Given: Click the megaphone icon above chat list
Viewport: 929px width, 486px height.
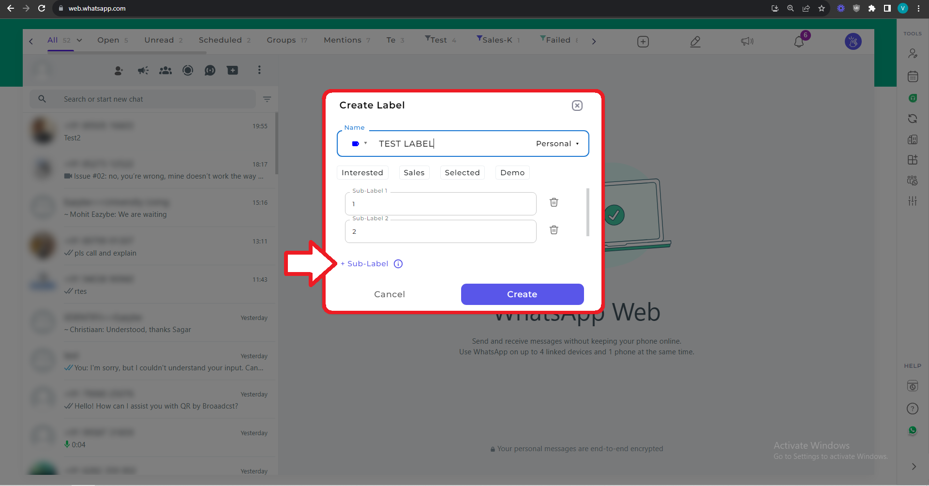Looking at the screenshot, I should (143, 71).
